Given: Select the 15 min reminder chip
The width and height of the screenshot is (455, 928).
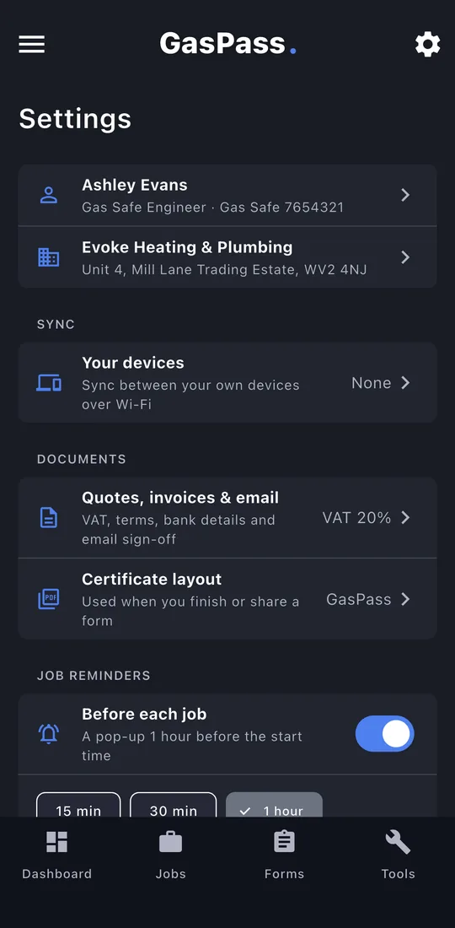Looking at the screenshot, I should (x=78, y=805).
